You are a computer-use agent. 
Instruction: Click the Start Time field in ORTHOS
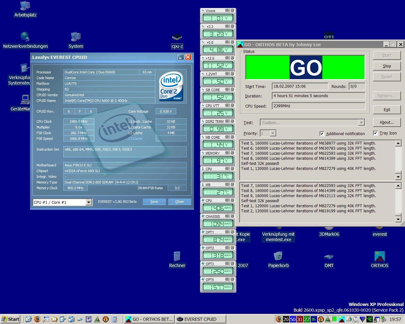tap(300, 86)
